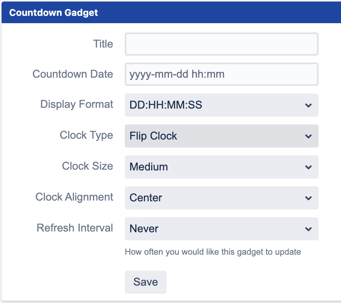Click the Clock Size dropdown chevron
341x303 pixels.
pos(308,167)
